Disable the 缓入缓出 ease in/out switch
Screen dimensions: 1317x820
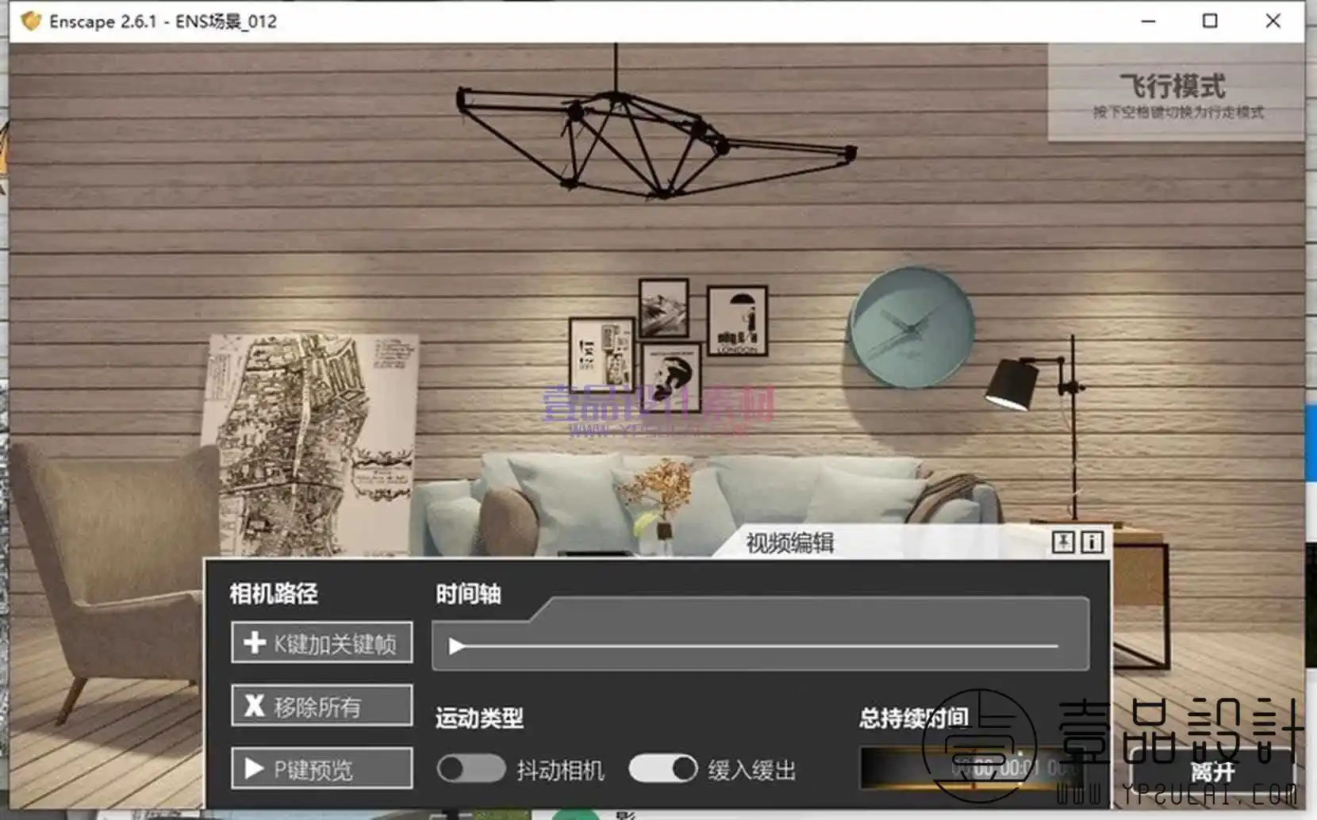(663, 768)
